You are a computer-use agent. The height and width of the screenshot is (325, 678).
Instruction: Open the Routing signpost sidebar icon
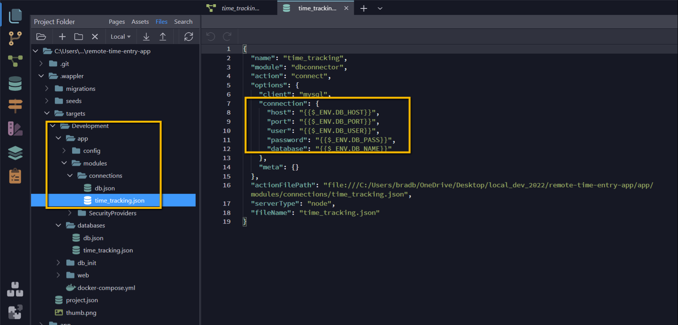tap(15, 106)
